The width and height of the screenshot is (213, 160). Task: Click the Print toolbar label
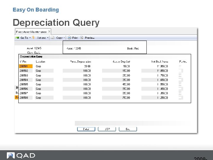pyautogui.click(x=75, y=38)
